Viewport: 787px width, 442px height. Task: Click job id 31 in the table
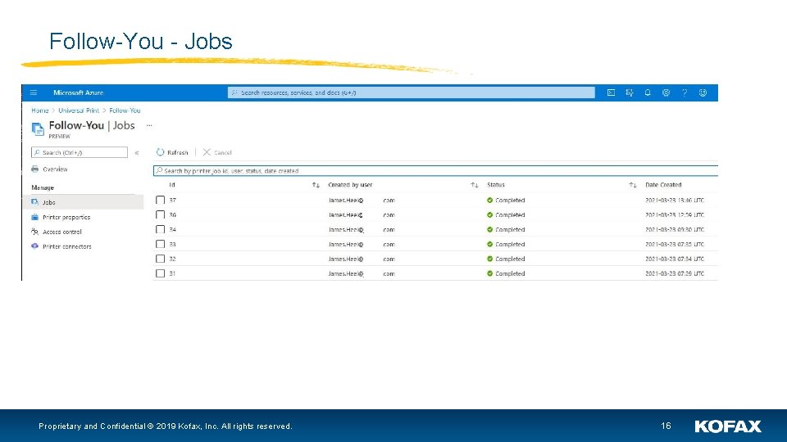173,273
